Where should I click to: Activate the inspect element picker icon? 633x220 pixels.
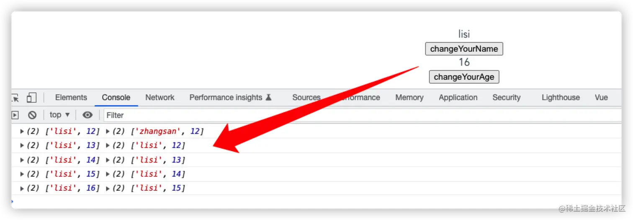pyautogui.click(x=15, y=98)
